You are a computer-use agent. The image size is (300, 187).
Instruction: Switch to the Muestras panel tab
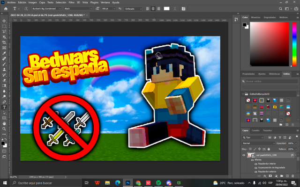click(x=256, y=17)
